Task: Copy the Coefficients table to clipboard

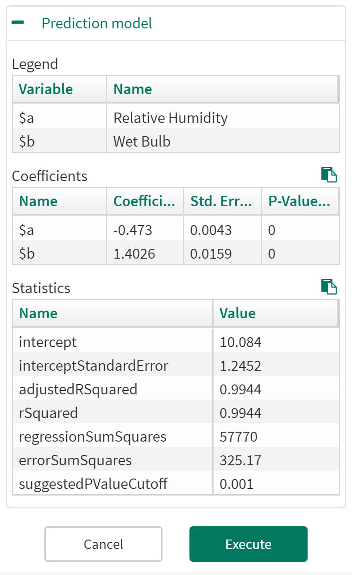Action: [x=329, y=174]
